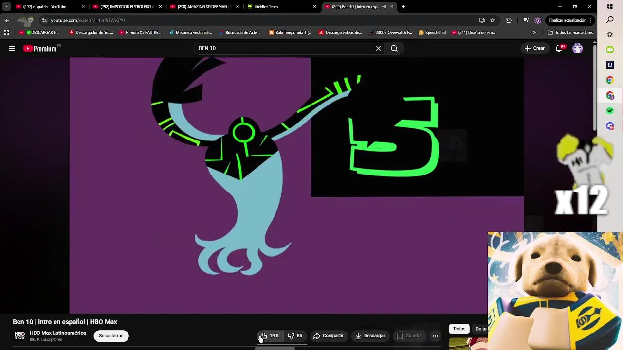
Task: Install app icon in address bar
Action: tap(482, 20)
